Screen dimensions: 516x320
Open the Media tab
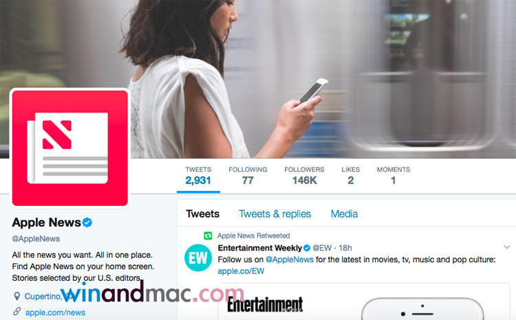[344, 214]
